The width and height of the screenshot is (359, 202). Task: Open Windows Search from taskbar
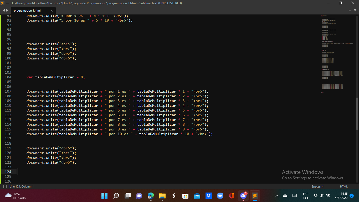(x=116, y=196)
